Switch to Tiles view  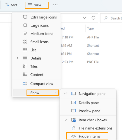pos(36,66)
